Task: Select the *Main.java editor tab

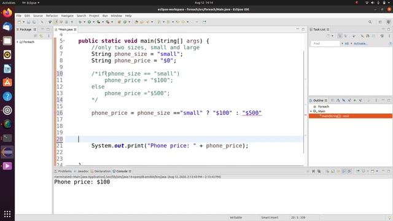Action: click(66, 29)
